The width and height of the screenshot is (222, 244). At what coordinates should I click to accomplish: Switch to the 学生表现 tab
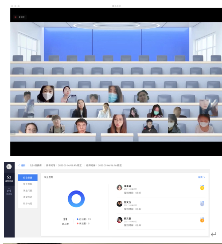point(28,184)
